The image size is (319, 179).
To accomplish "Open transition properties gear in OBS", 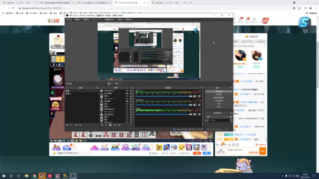I will (x=230, y=117).
